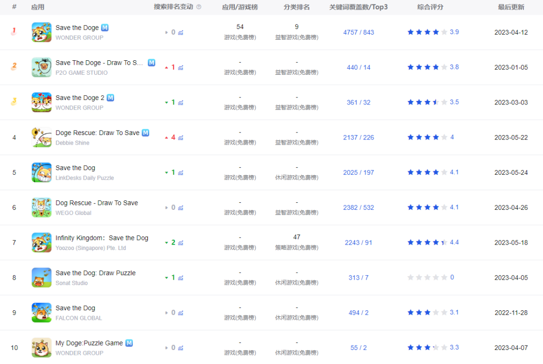Click M badge beside Doge Rescue: Draw To Save
This screenshot has width=543, height=364.
(x=145, y=133)
